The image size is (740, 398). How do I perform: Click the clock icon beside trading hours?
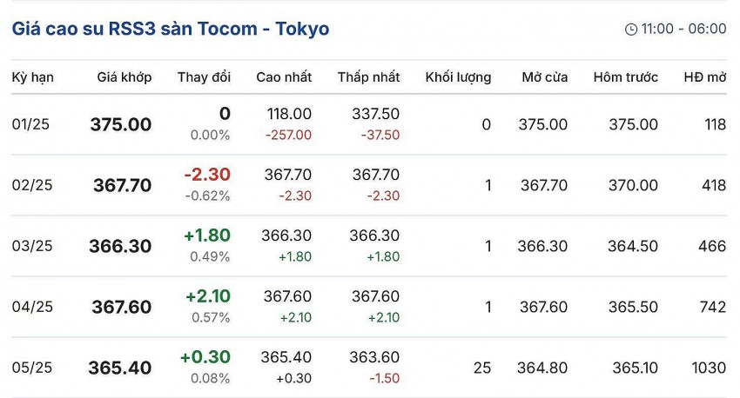pos(631,30)
